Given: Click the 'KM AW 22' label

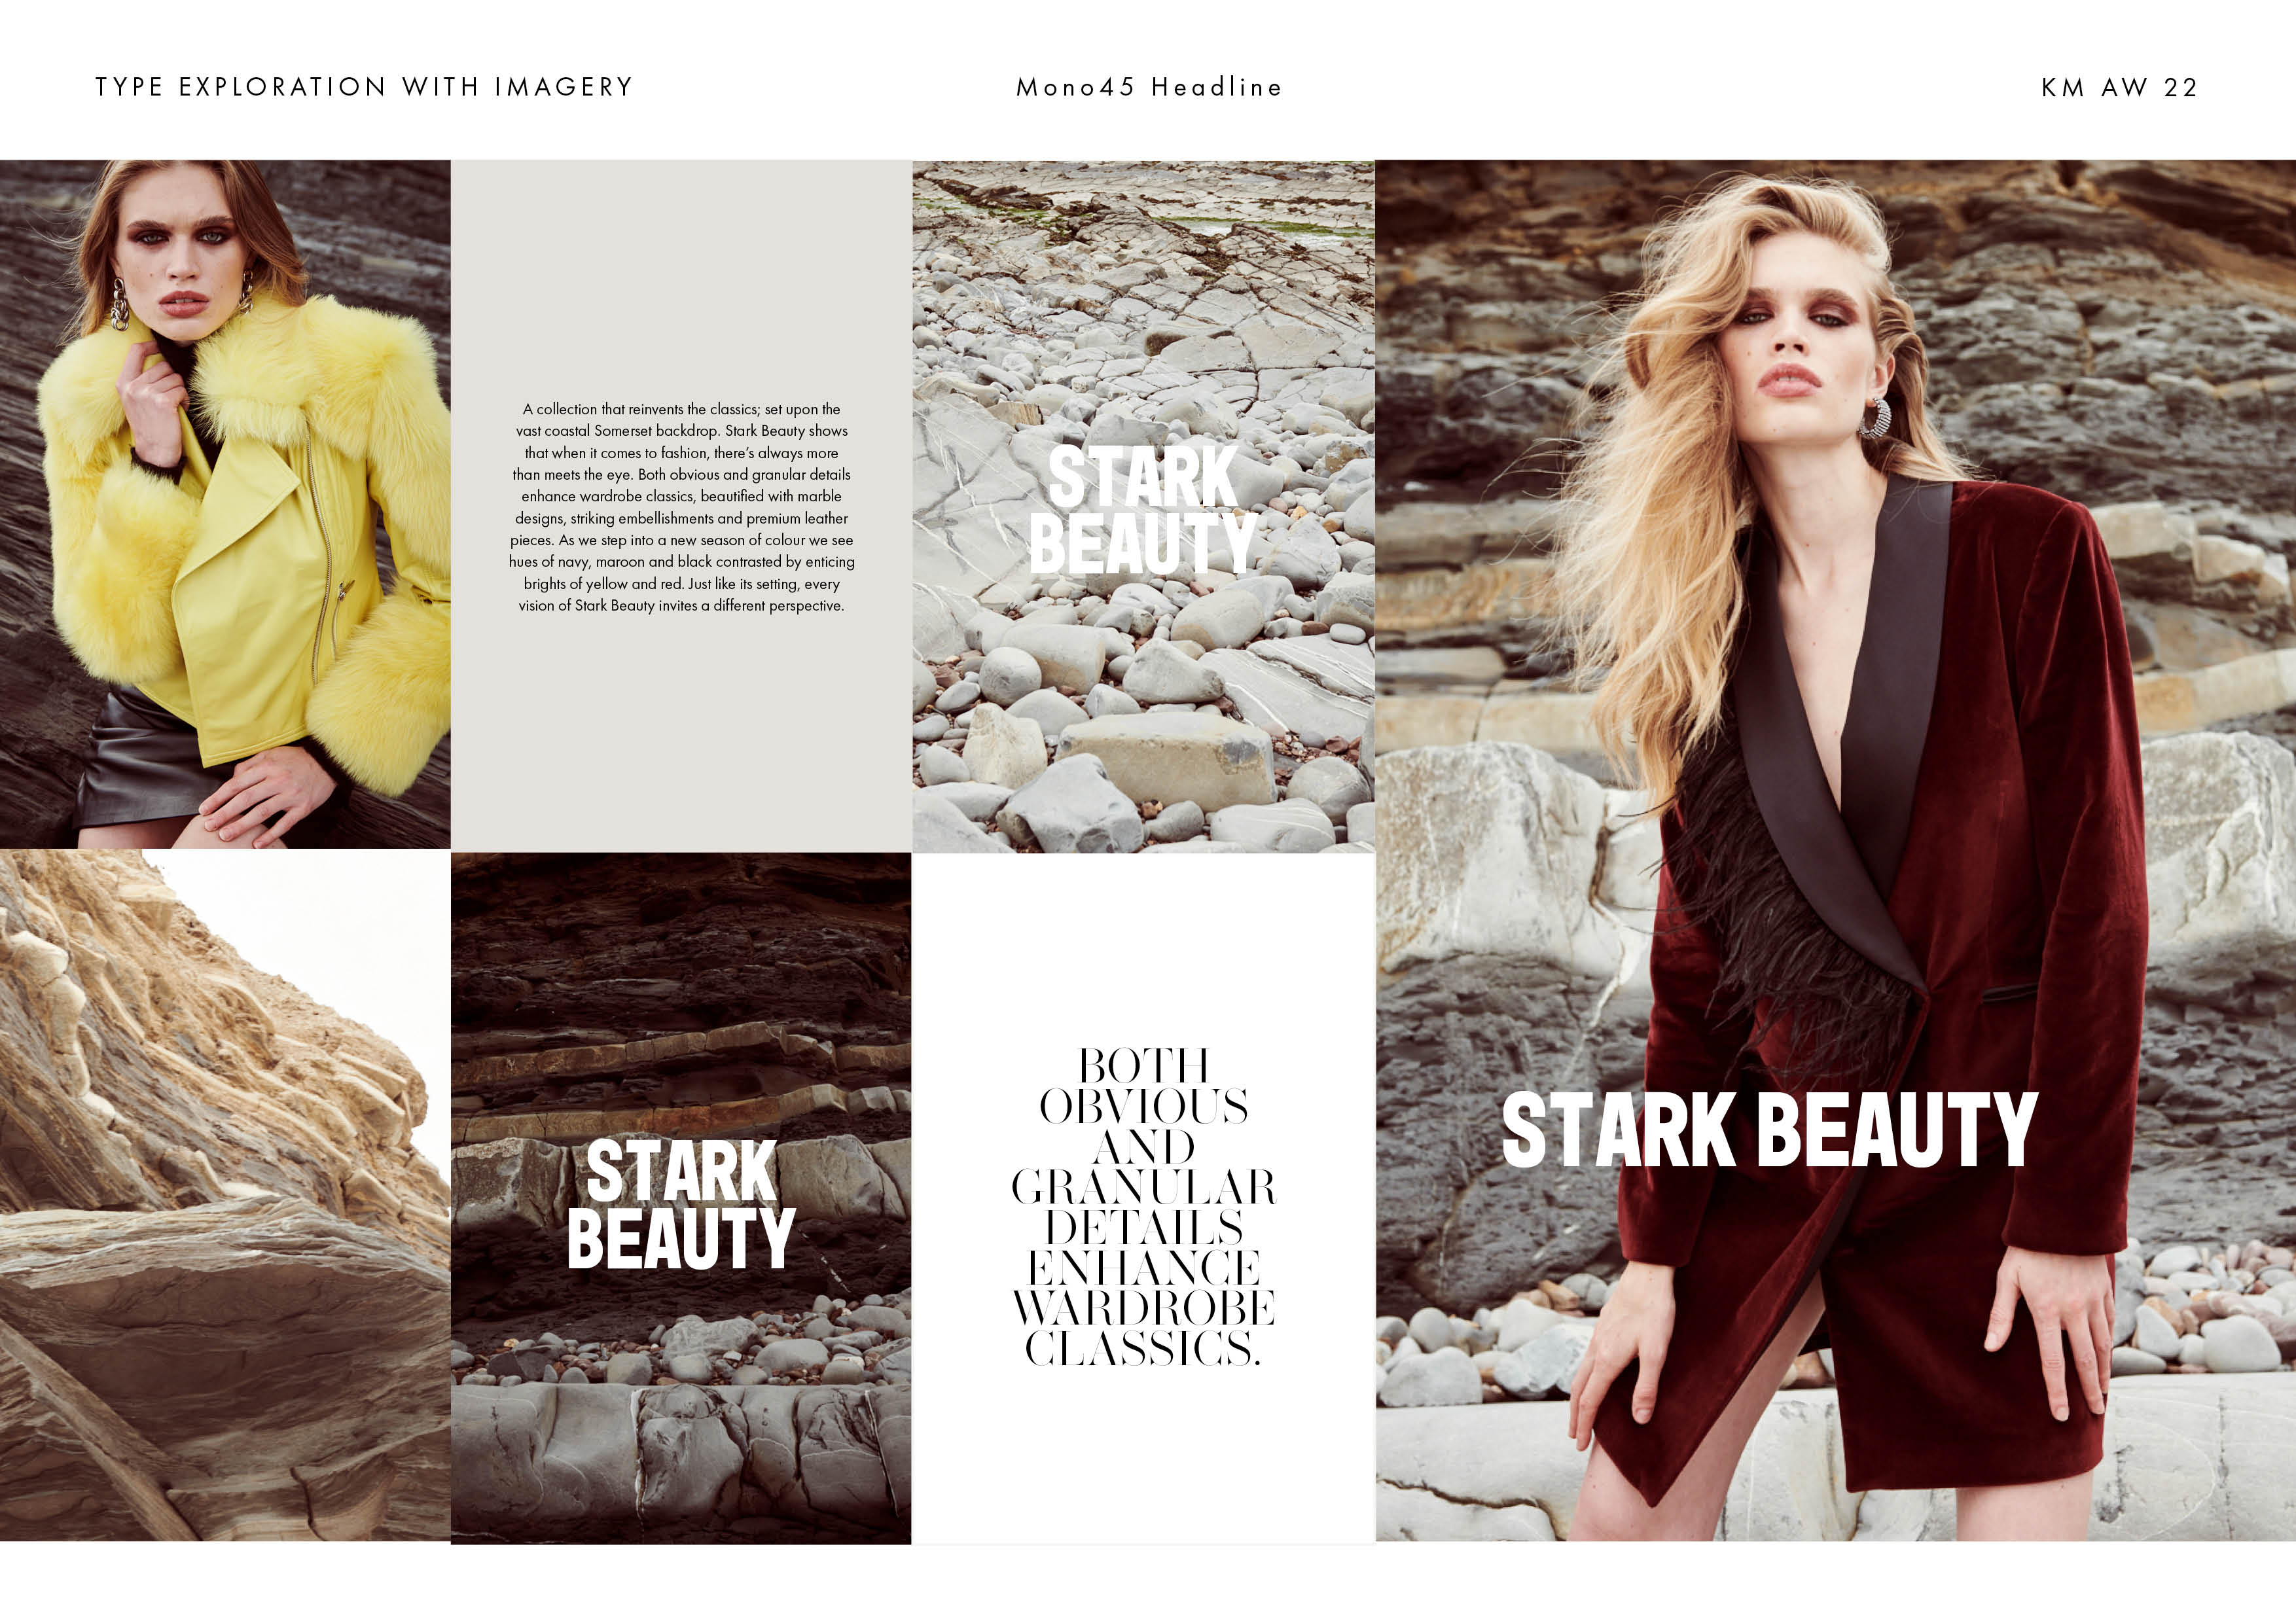Looking at the screenshot, I should point(2119,87).
